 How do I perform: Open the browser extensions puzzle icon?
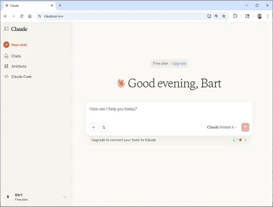235,16
